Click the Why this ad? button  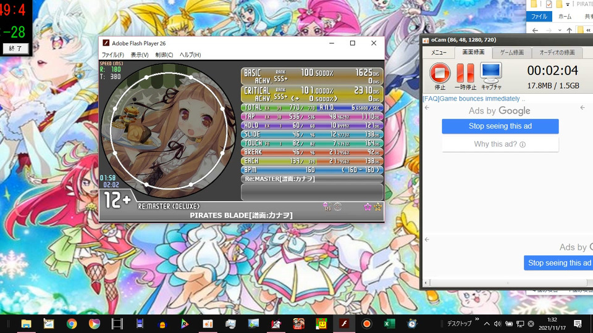(500, 144)
